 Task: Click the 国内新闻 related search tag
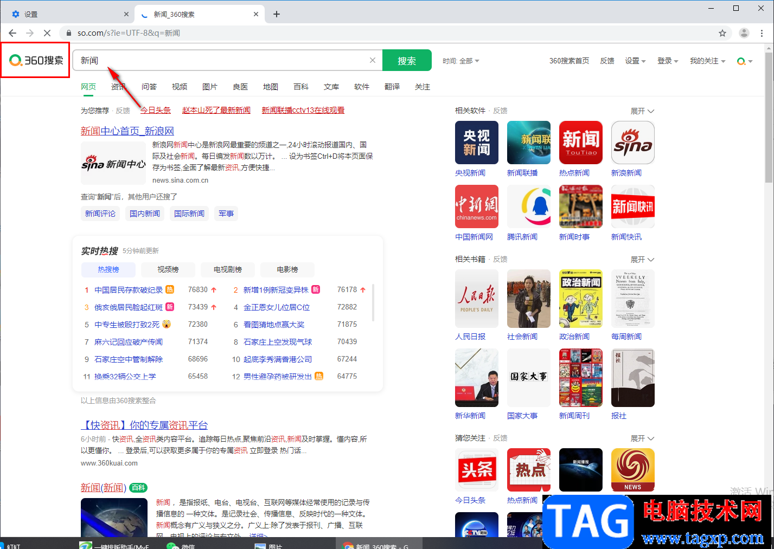(145, 214)
